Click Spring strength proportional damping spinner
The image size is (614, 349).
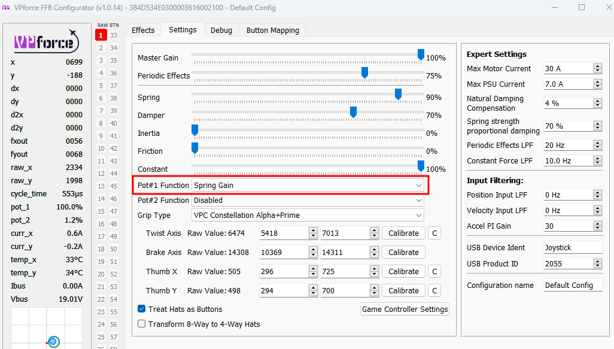[598, 126]
